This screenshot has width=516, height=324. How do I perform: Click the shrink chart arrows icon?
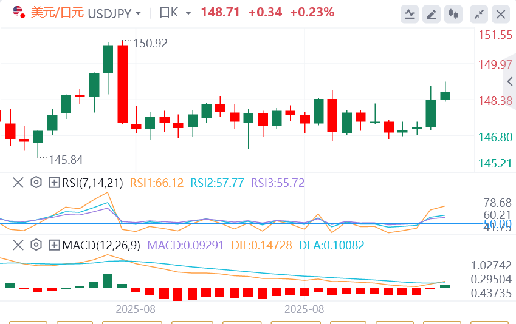480,13
